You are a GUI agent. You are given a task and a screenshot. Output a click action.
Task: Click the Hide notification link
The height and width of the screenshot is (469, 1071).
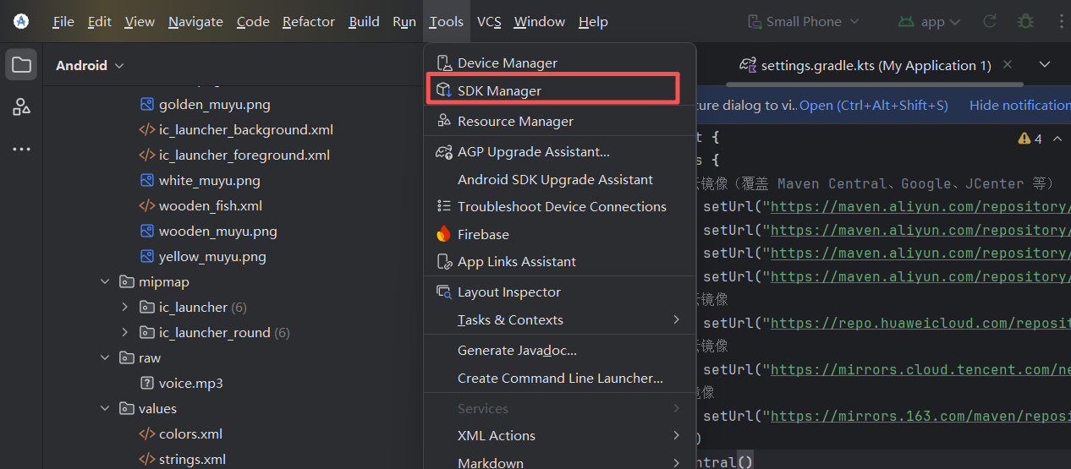pos(1019,106)
